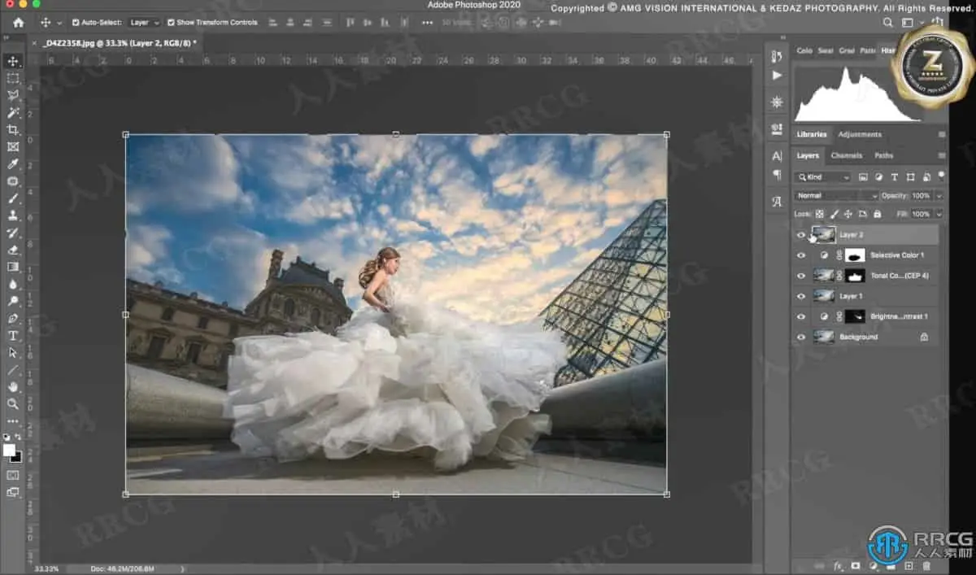Select the Layer 1 thumbnail
Screen dimensions: 976x575
pyautogui.click(x=824, y=296)
